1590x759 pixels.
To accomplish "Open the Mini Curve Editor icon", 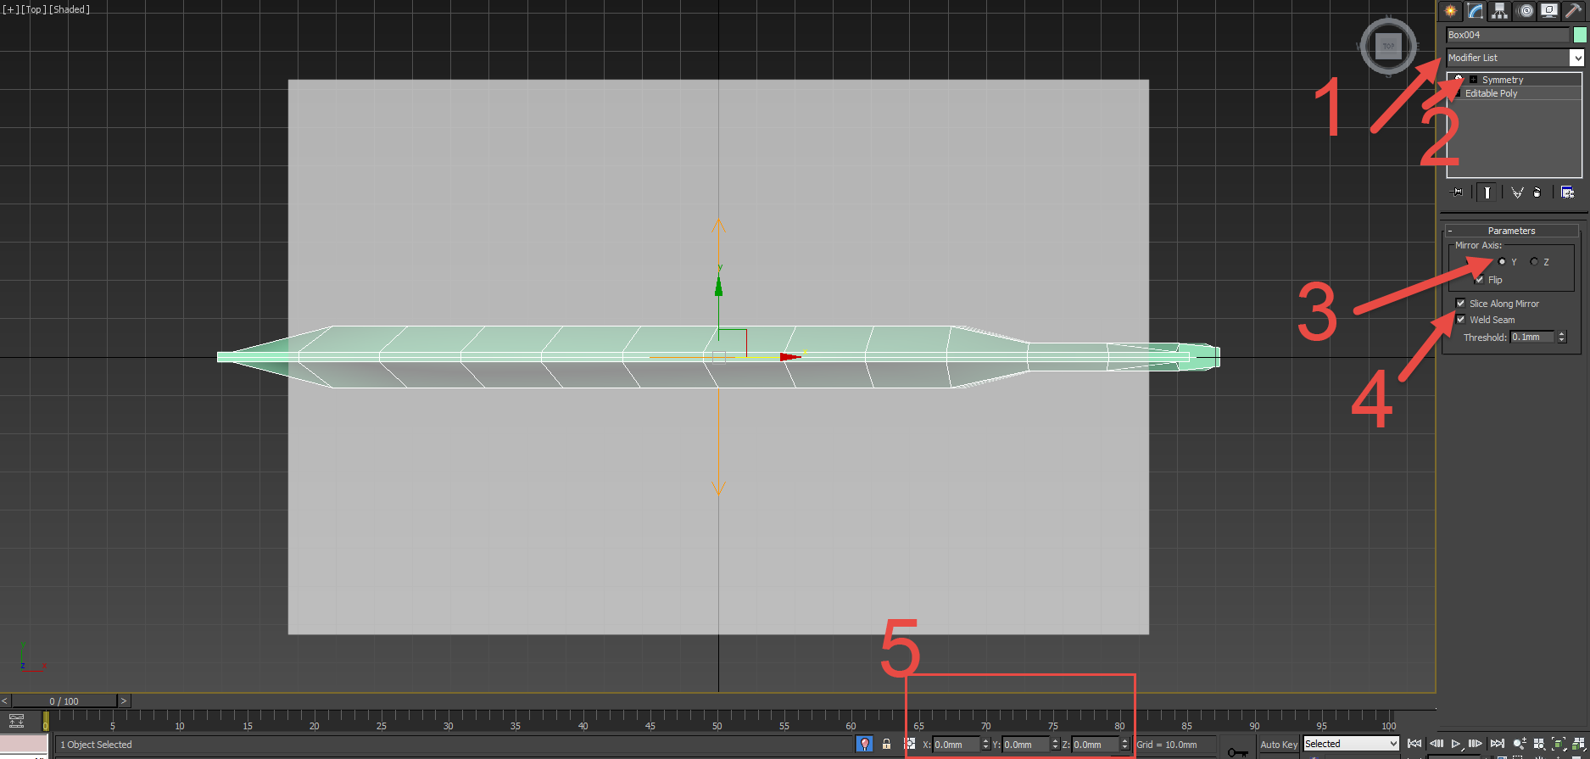I will coord(16,721).
